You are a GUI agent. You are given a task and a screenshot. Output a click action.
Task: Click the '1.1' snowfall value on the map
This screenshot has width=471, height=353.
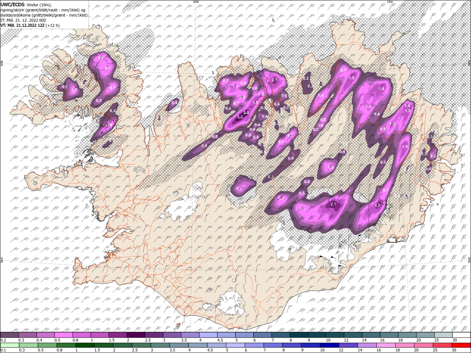(235, 86)
